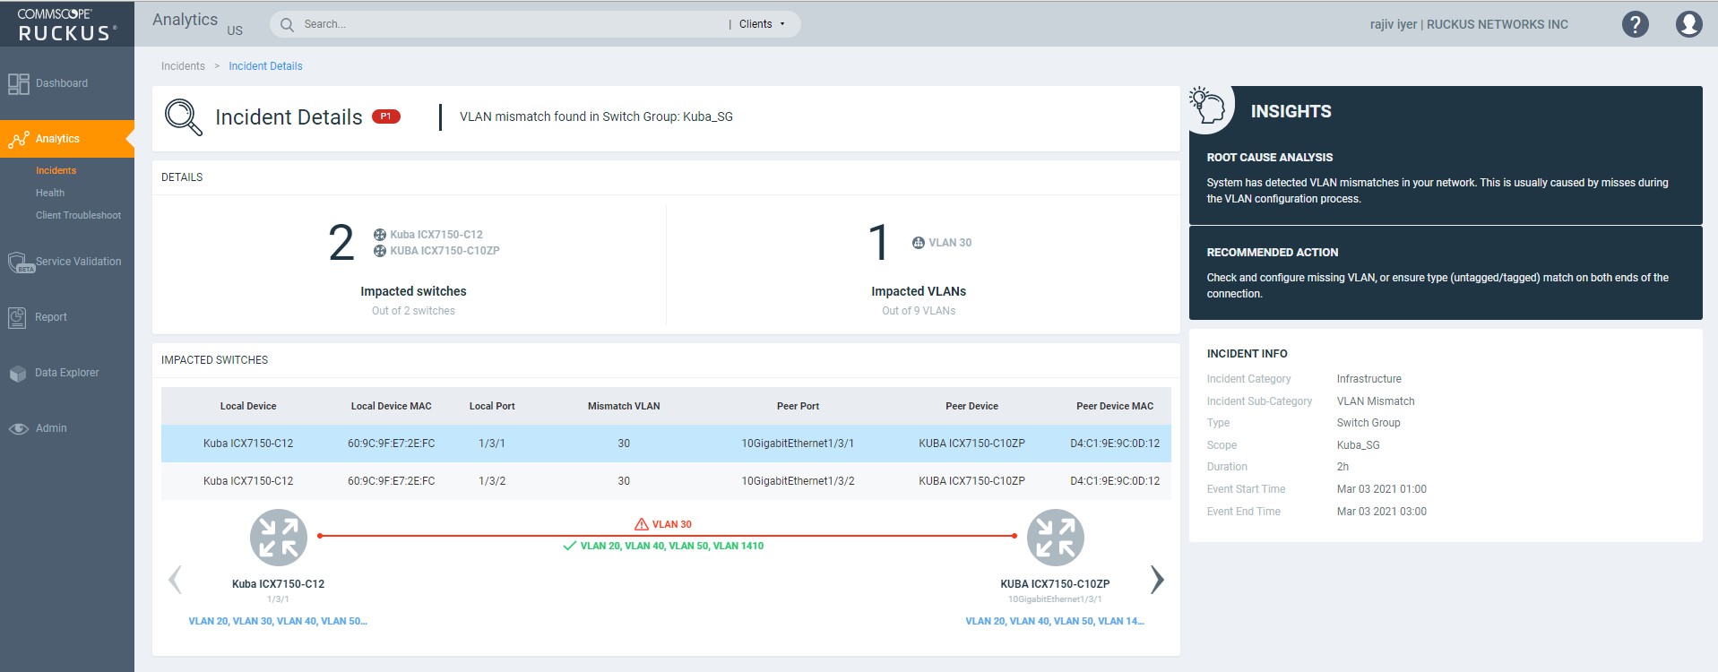Open the Data Explorer menu item
This screenshot has width=1718, height=672.
point(67,373)
